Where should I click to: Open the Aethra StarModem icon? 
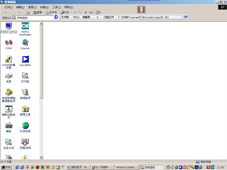(x=25, y=29)
